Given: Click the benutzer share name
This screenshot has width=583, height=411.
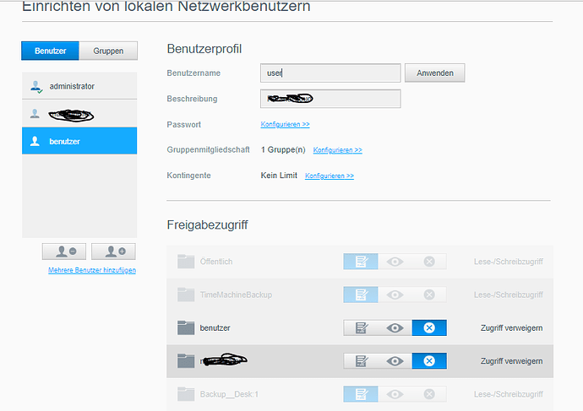Looking at the screenshot, I should tap(215, 327).
